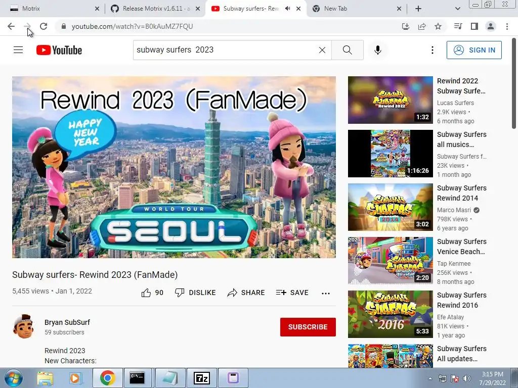Screen dimensions: 518x388
Task: Open Subway Surfers Rewind 2014 title
Action: [x=461, y=193]
